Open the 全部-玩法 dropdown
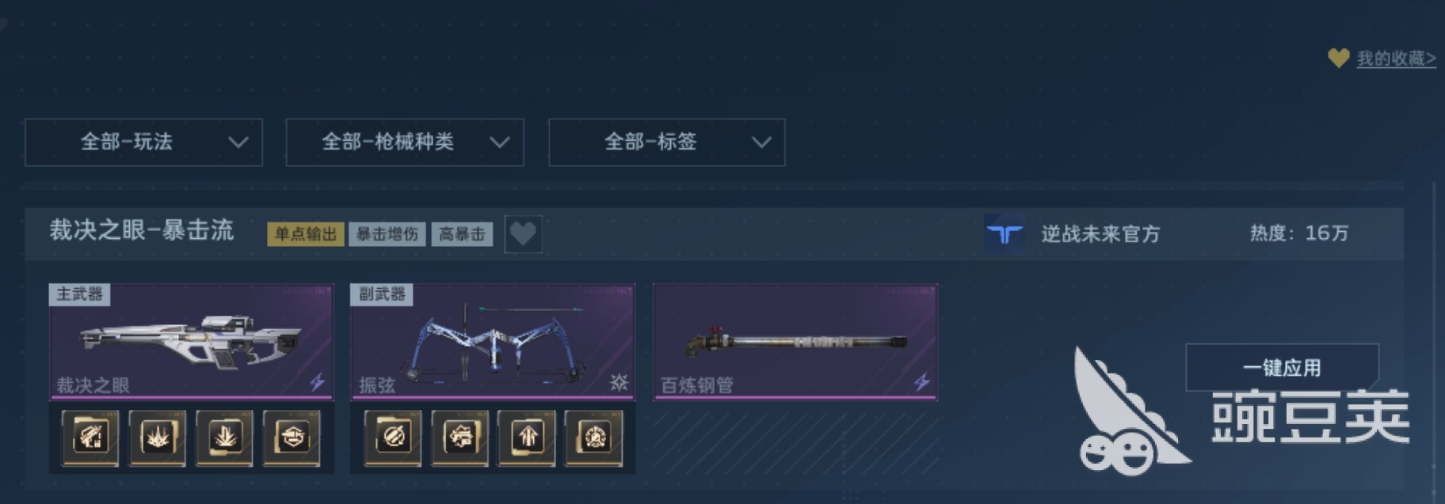Viewport: 1445px width, 504px height. pos(143,142)
